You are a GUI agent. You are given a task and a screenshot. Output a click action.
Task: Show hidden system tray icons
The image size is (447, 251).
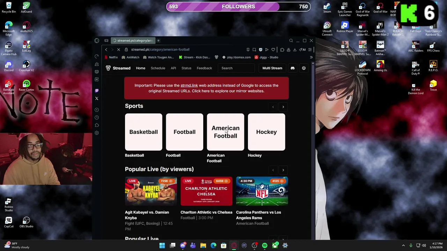(403, 245)
